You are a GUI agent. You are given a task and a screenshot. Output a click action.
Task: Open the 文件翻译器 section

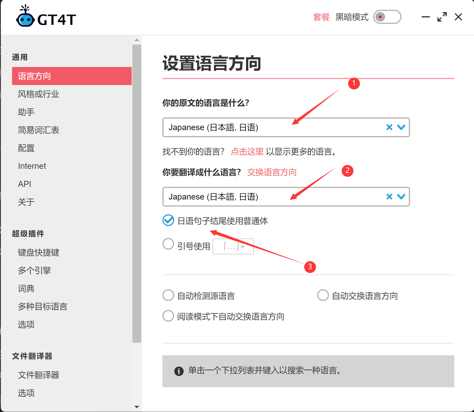pos(38,375)
